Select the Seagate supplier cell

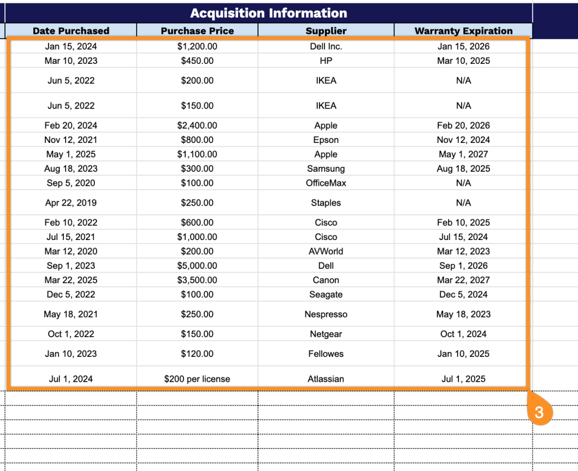tap(326, 294)
